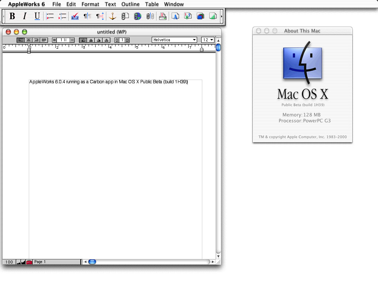Click the decrease line spacing icon
The height and width of the screenshot is (283, 378).
(x=55, y=40)
